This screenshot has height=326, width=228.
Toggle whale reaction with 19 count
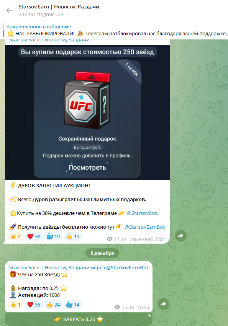(x=53, y=236)
